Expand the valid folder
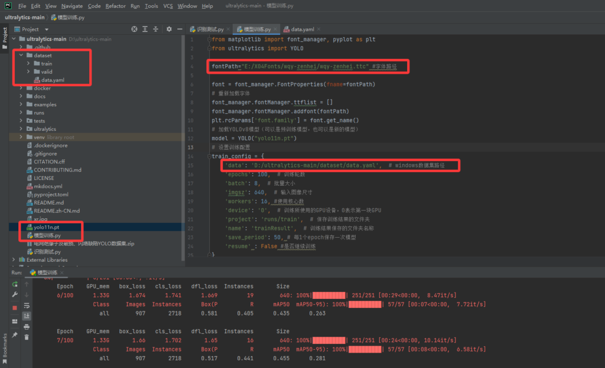 pyautogui.click(x=28, y=71)
